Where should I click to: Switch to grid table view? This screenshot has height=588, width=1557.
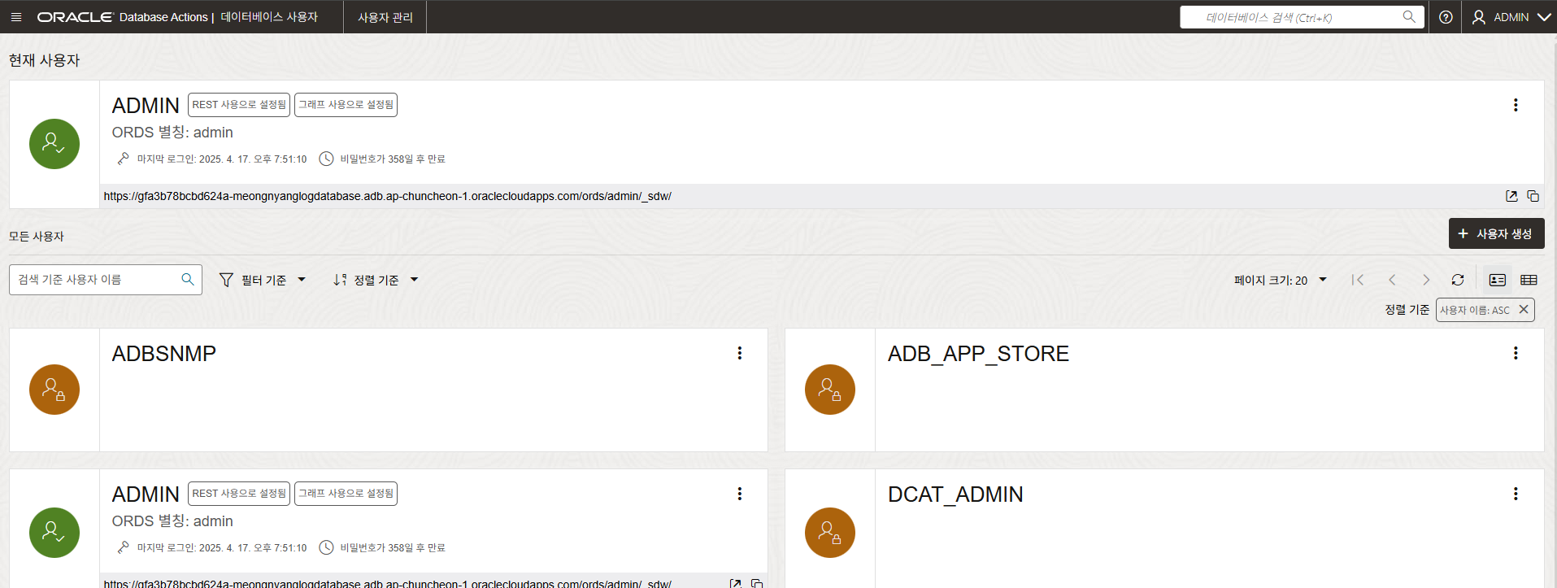pos(1529,280)
